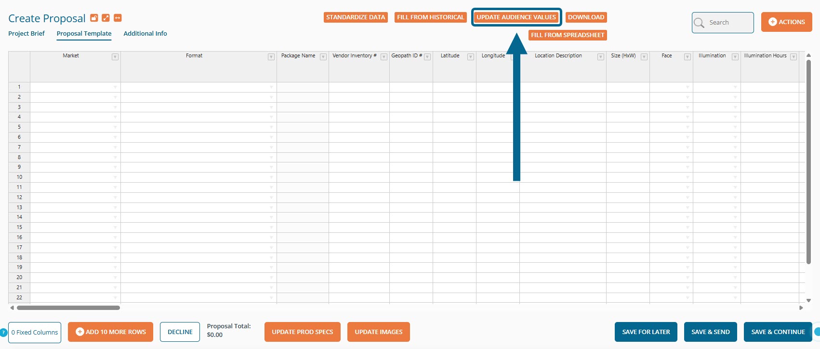This screenshot has width=820, height=349.
Task: Expand the Illumination column filter menu
Action: click(735, 57)
